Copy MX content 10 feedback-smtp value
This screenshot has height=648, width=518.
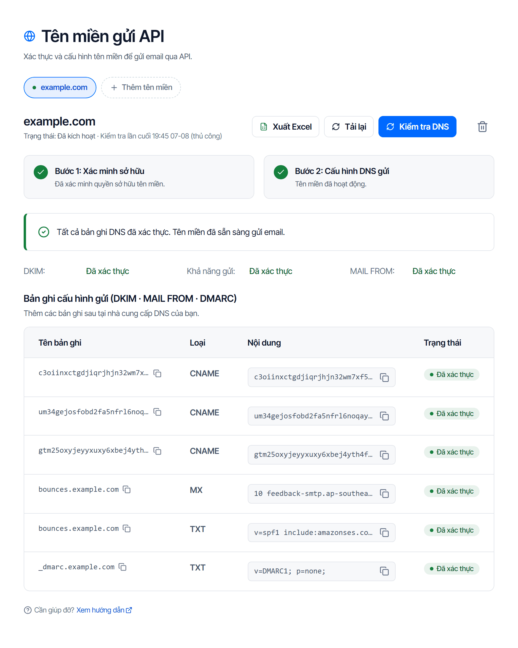tap(384, 494)
